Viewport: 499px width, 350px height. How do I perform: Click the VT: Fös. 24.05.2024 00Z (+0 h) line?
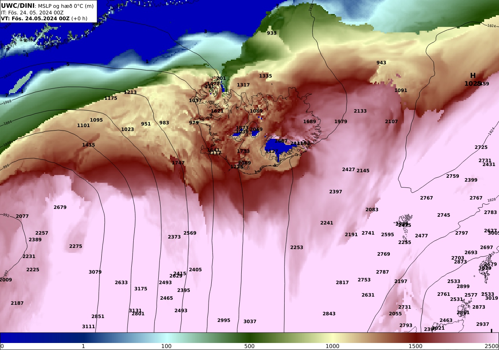(x=44, y=18)
